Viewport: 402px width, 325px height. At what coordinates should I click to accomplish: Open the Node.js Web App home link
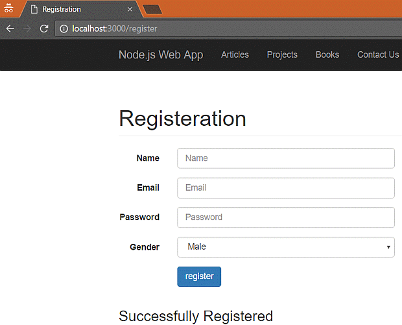pos(161,55)
